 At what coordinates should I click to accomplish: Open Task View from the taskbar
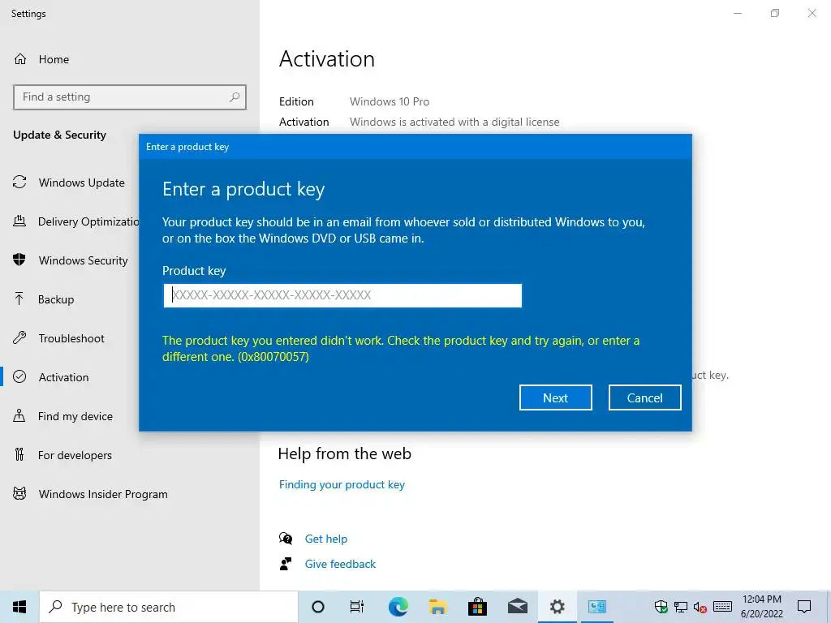pyautogui.click(x=357, y=607)
